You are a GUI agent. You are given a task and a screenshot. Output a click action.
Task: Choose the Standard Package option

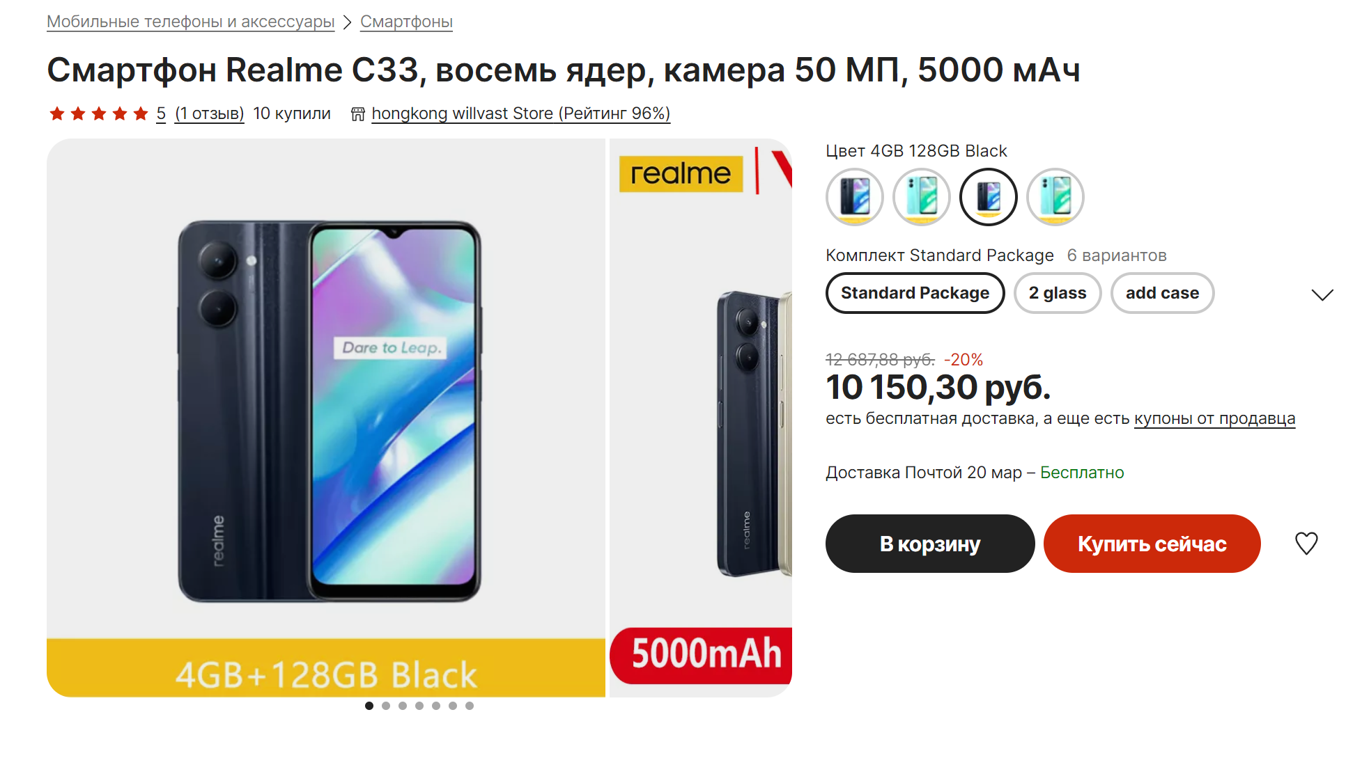tap(915, 293)
